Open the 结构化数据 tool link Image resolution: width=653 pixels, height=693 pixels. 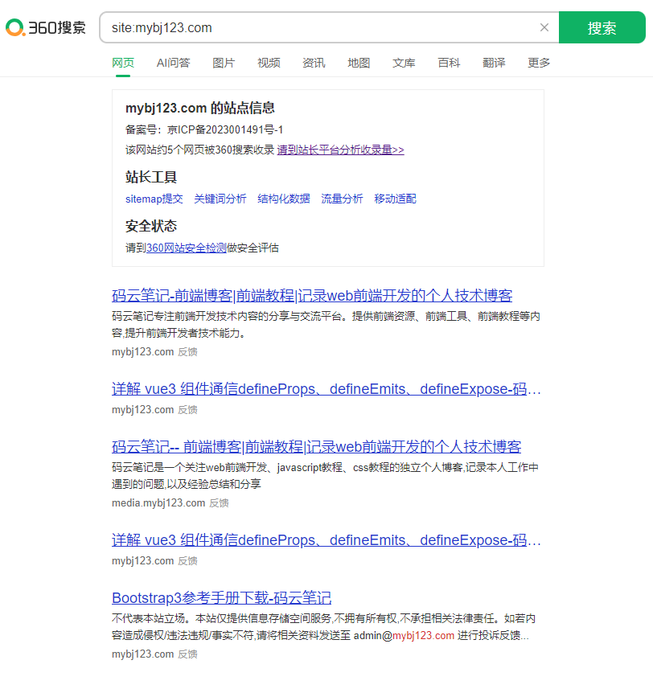(x=284, y=199)
